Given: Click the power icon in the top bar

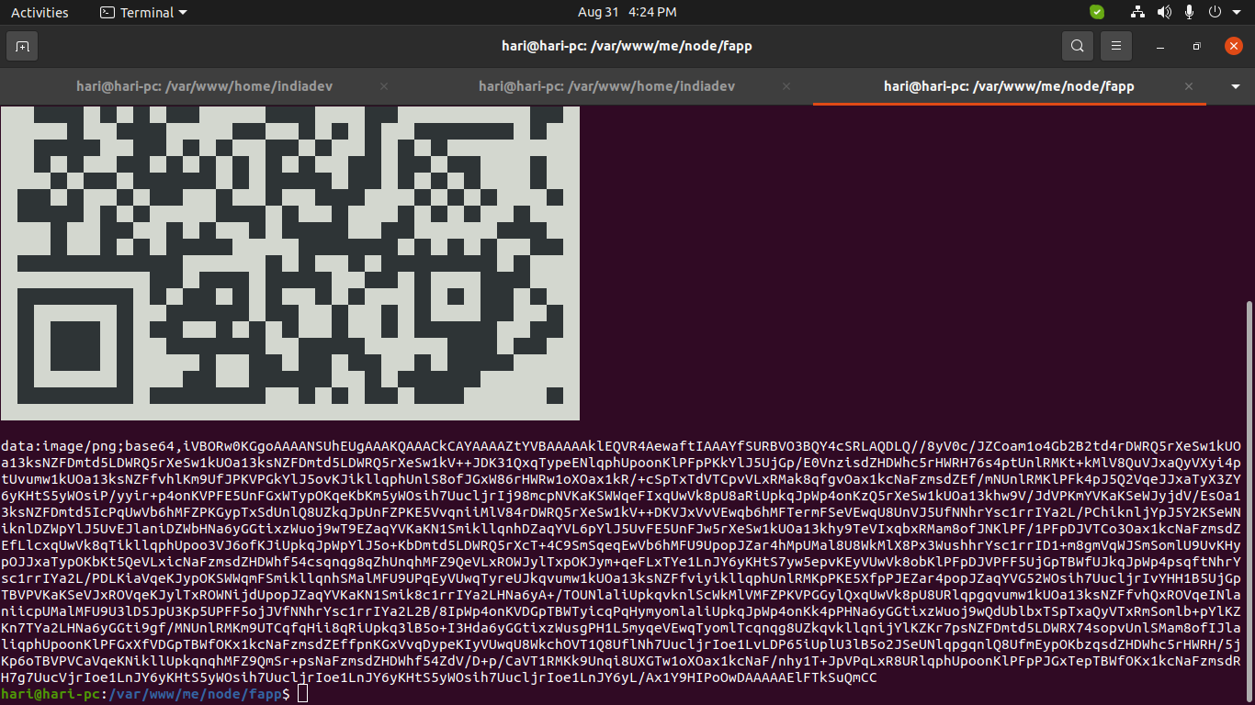Looking at the screenshot, I should point(1214,12).
